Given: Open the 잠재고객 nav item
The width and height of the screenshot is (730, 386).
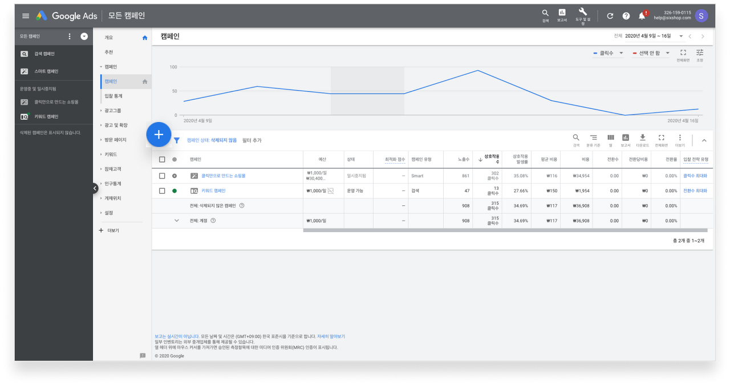Looking at the screenshot, I should (x=112, y=169).
